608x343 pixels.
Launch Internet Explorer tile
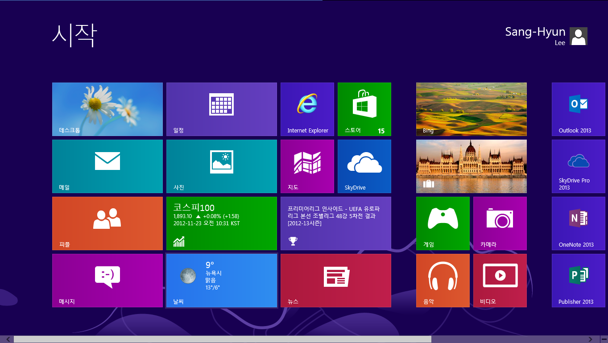pos(307,109)
